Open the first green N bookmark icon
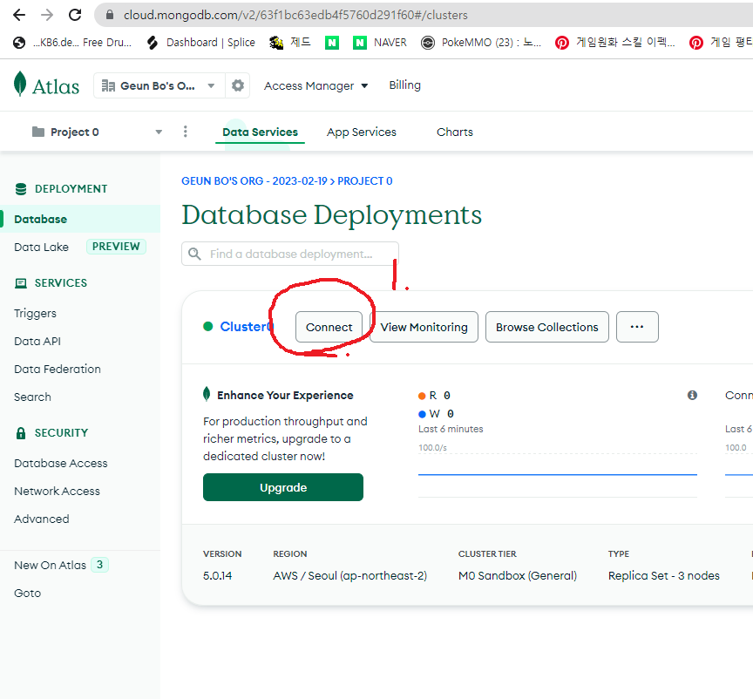 [x=332, y=43]
